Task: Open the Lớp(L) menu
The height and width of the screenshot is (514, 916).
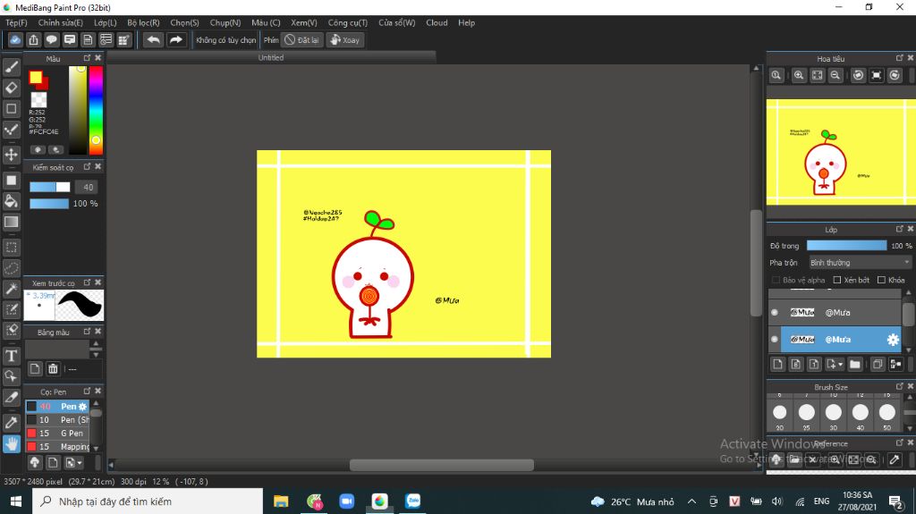Action: pos(106,22)
